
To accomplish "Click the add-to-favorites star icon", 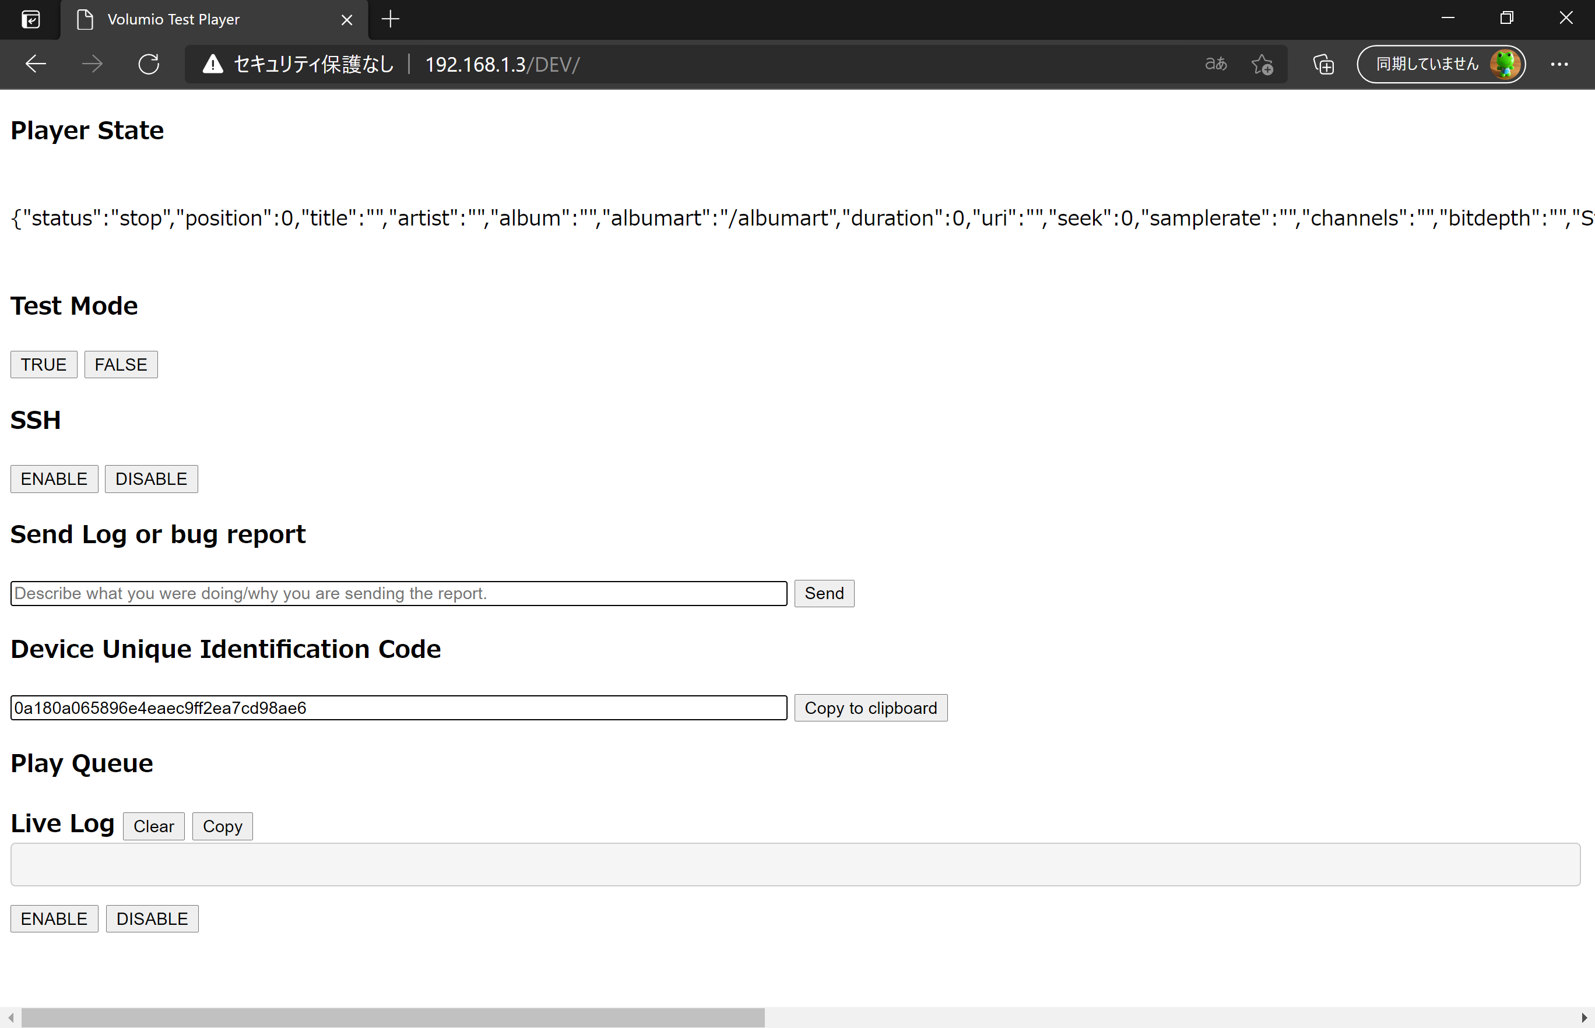I will coord(1261,64).
